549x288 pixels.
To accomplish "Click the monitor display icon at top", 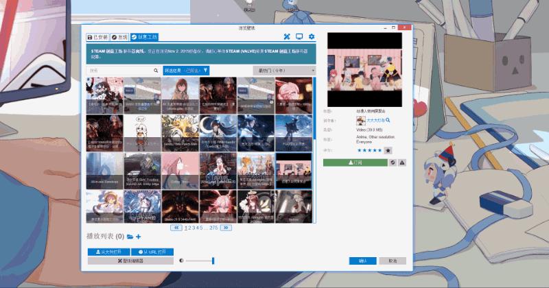I will [299, 36].
